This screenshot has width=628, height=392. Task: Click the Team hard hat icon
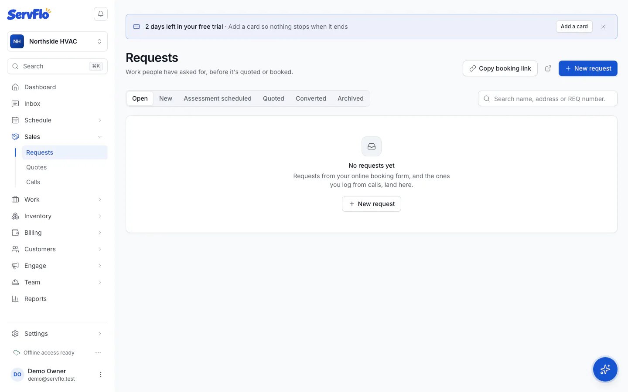point(15,282)
